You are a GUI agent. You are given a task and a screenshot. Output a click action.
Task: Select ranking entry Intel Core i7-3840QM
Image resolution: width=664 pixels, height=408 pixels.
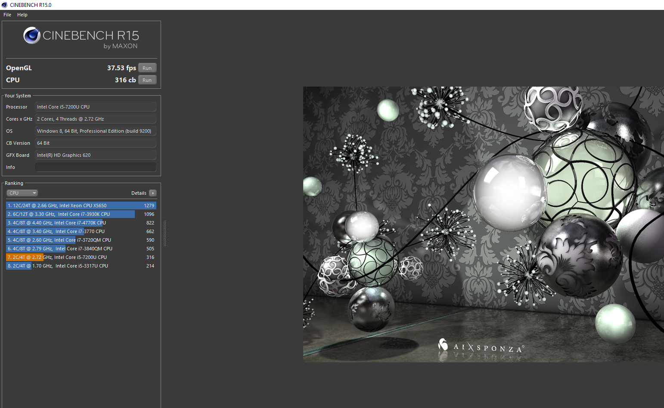pos(81,249)
